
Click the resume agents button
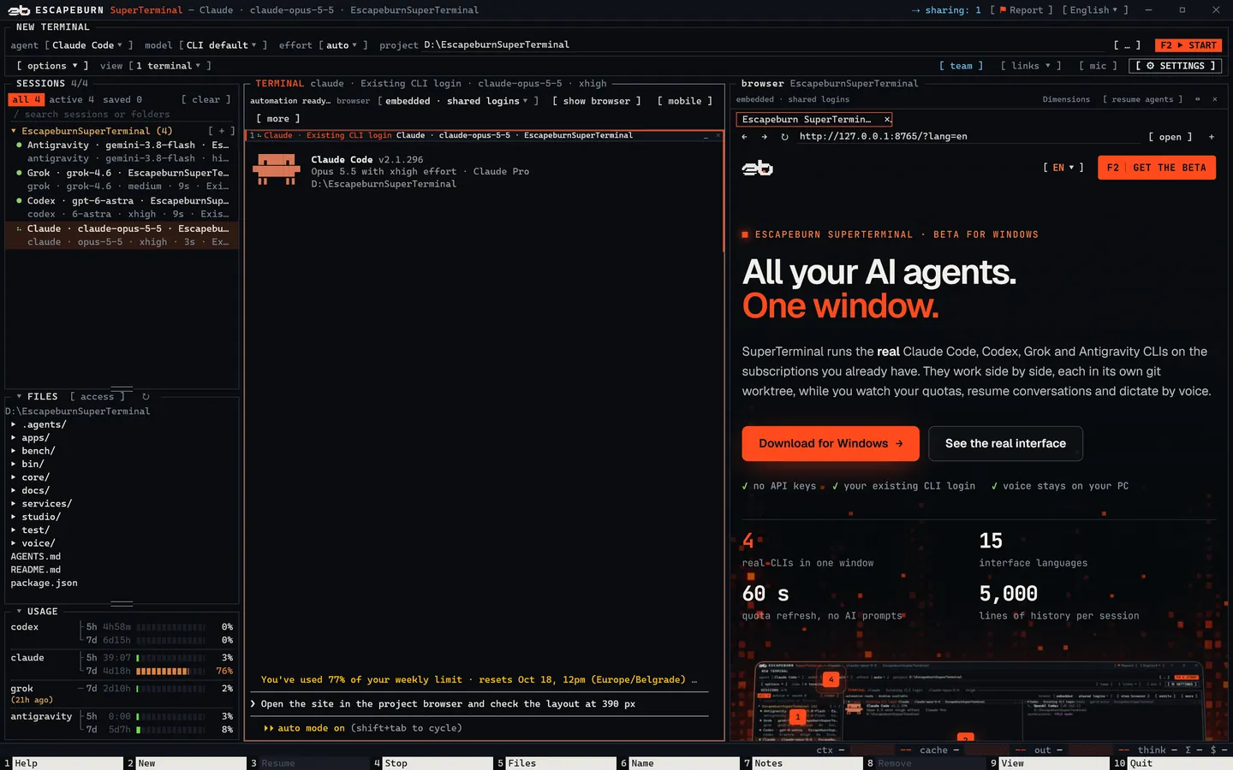click(1142, 99)
